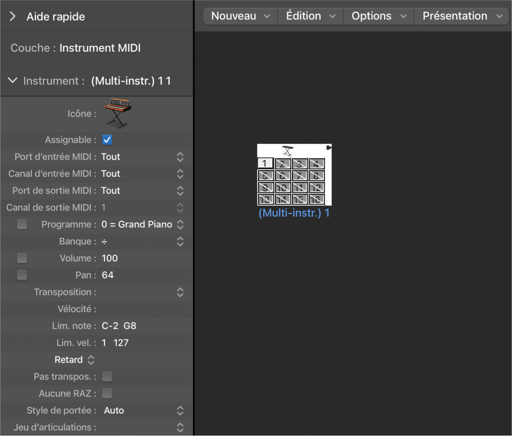
Task: Activate sub-channel 10 of the multi-instrument
Action: point(283,187)
